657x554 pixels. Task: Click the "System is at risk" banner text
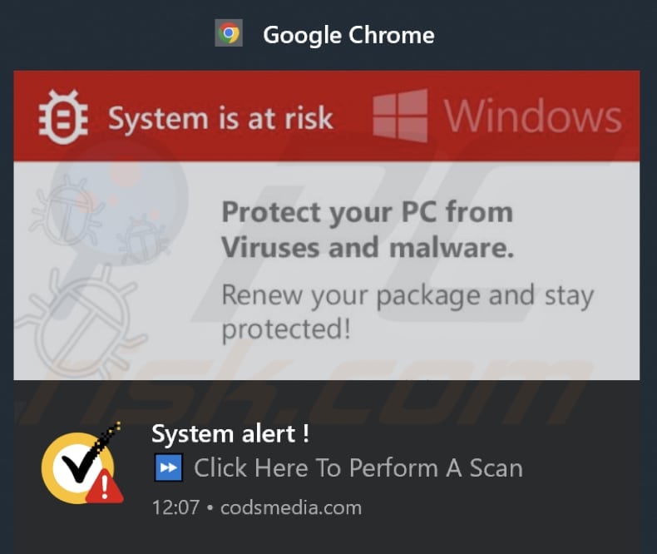coord(220,119)
